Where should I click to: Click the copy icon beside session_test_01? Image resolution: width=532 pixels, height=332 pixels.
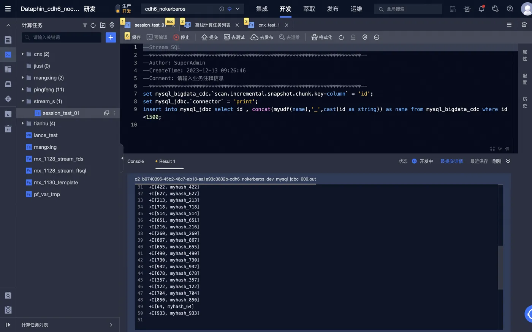(x=107, y=113)
